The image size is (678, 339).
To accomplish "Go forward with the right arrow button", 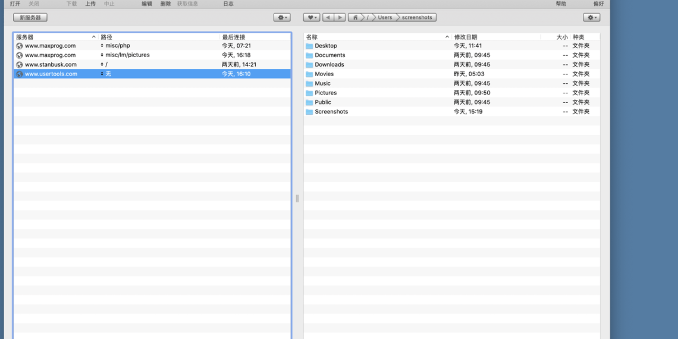I will 340,18.
